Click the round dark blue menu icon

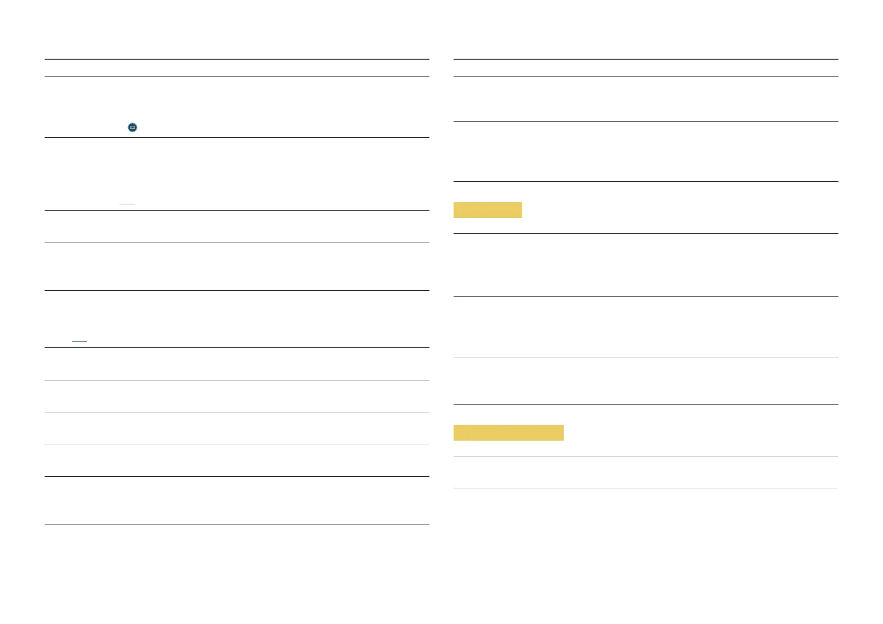coord(133,127)
